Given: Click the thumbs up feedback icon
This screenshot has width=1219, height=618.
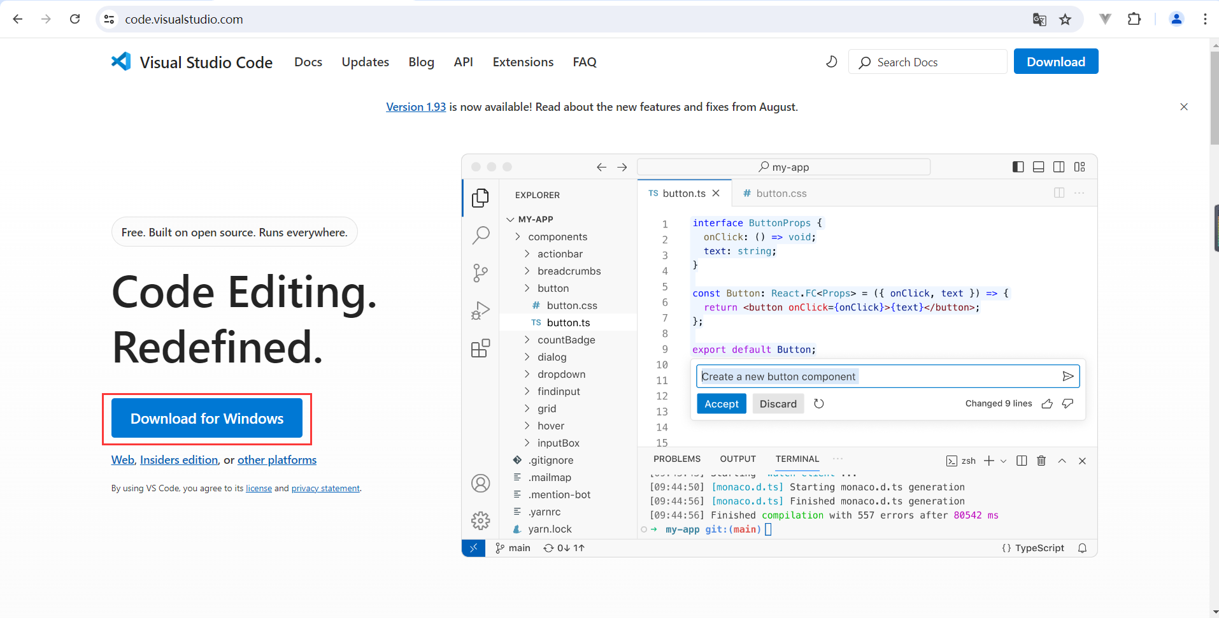Looking at the screenshot, I should [x=1047, y=404].
